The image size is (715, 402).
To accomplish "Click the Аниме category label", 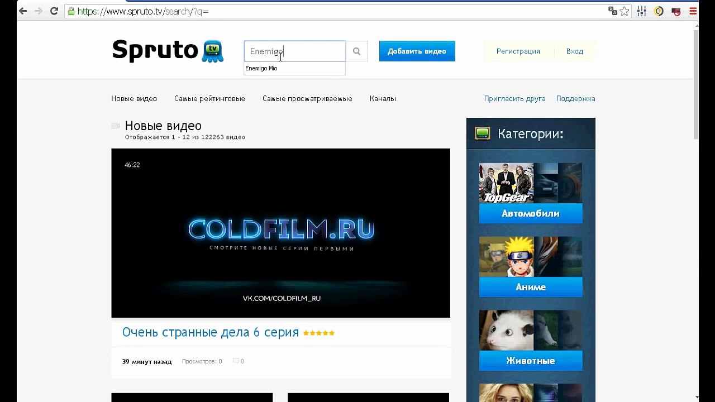I will pyautogui.click(x=531, y=288).
